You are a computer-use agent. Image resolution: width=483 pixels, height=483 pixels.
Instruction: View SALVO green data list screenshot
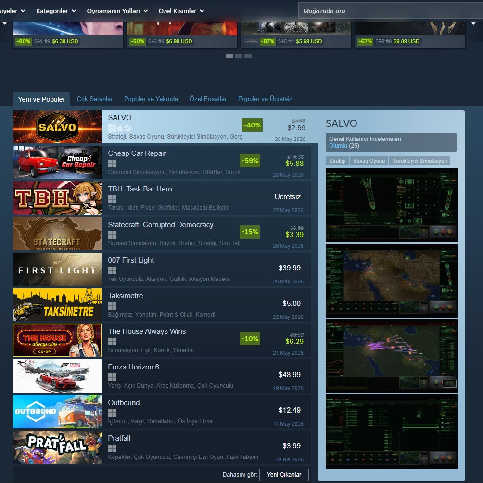[x=392, y=432]
